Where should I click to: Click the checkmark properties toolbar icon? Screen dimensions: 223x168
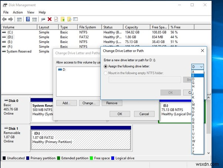tap(56, 19)
